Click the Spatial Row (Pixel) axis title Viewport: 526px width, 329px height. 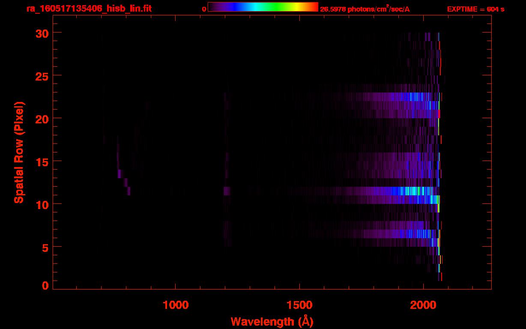pos(19,153)
